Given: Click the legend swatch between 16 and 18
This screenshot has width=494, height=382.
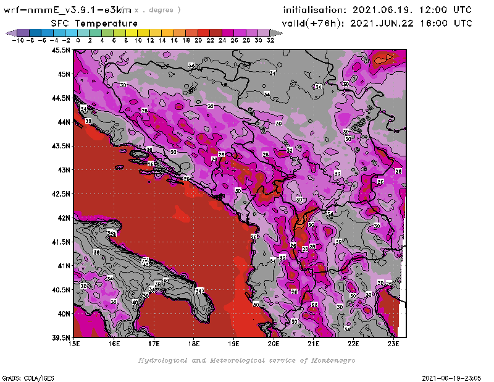Looking at the screenshot, I should pos(179,33).
